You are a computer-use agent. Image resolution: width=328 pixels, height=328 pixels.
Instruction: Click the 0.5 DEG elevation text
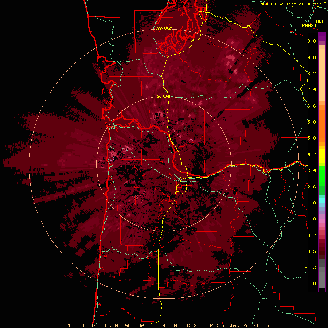[186, 325]
